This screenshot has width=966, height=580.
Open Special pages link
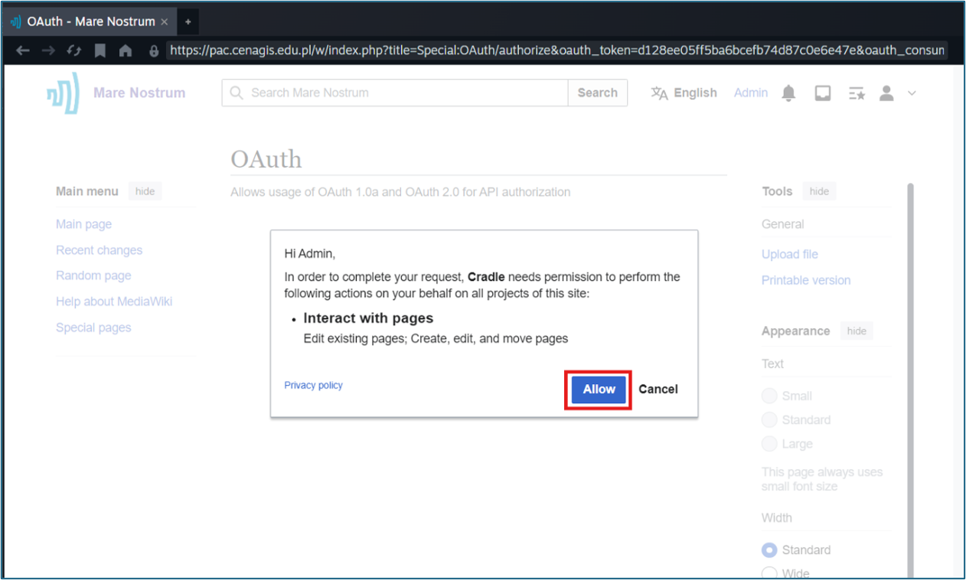tap(93, 327)
